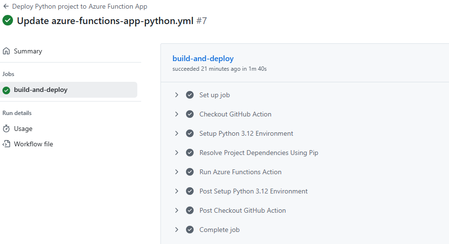Select the build-and-deploy job in sidebar
Screen dimensions: 449x244
pyautogui.click(x=40, y=90)
